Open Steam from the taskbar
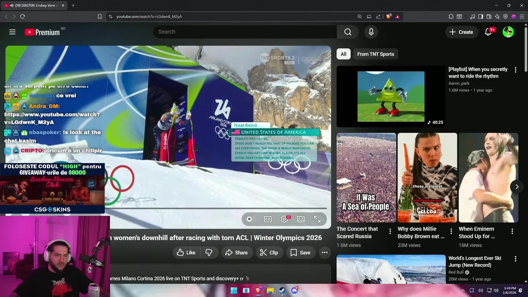 [x=282, y=290]
